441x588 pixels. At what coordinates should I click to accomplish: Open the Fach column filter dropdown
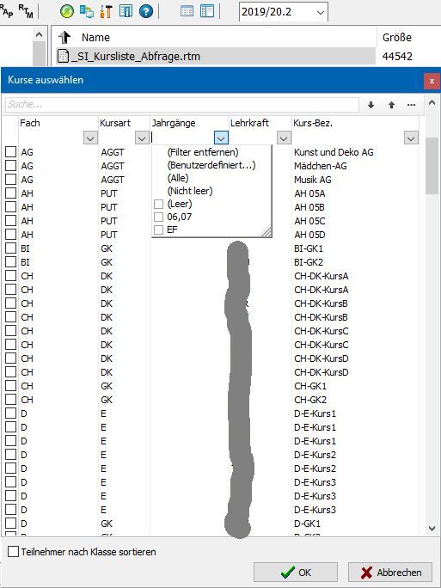(90, 138)
